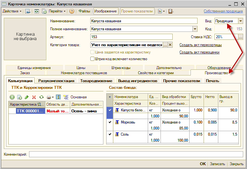
Task: Switch to the Разукомплектация sub-tab
Action: point(56,81)
